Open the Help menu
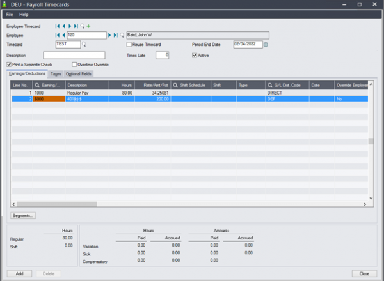The image size is (384, 281). point(24,15)
